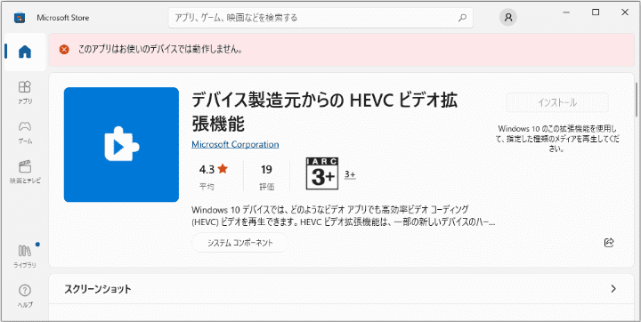
Task: Open ヘルプ from the sidebar
Action: pyautogui.click(x=25, y=296)
